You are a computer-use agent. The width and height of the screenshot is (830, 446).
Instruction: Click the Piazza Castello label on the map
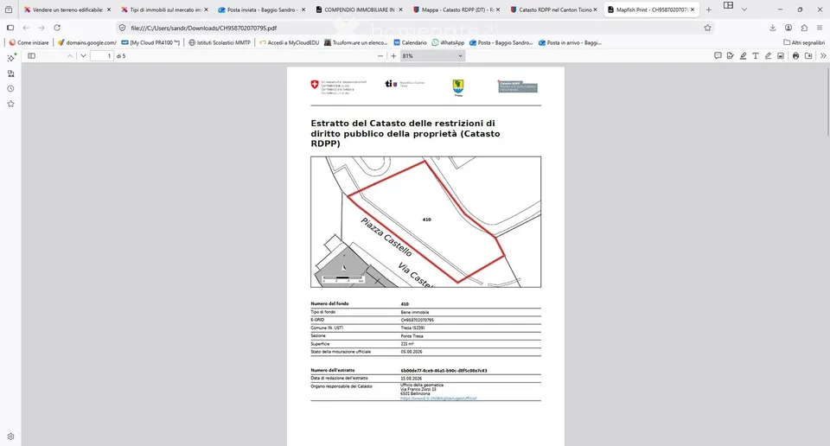[x=386, y=237]
